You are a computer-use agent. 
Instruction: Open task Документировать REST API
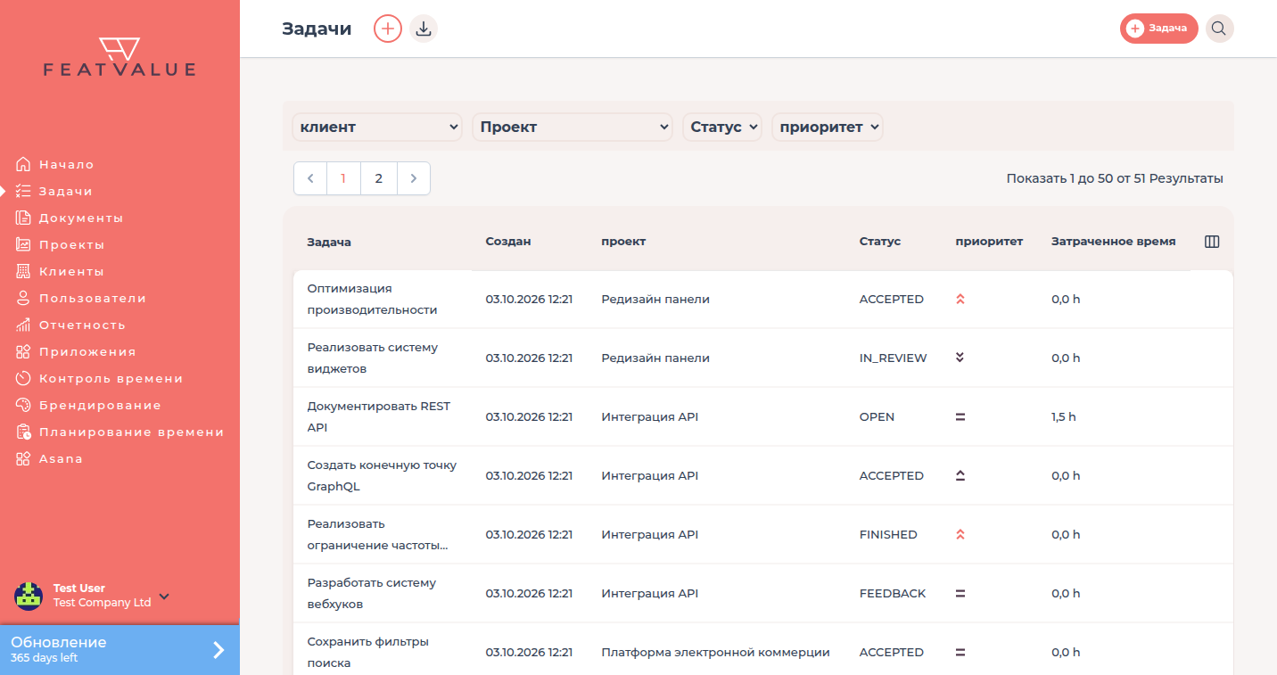pos(379,417)
